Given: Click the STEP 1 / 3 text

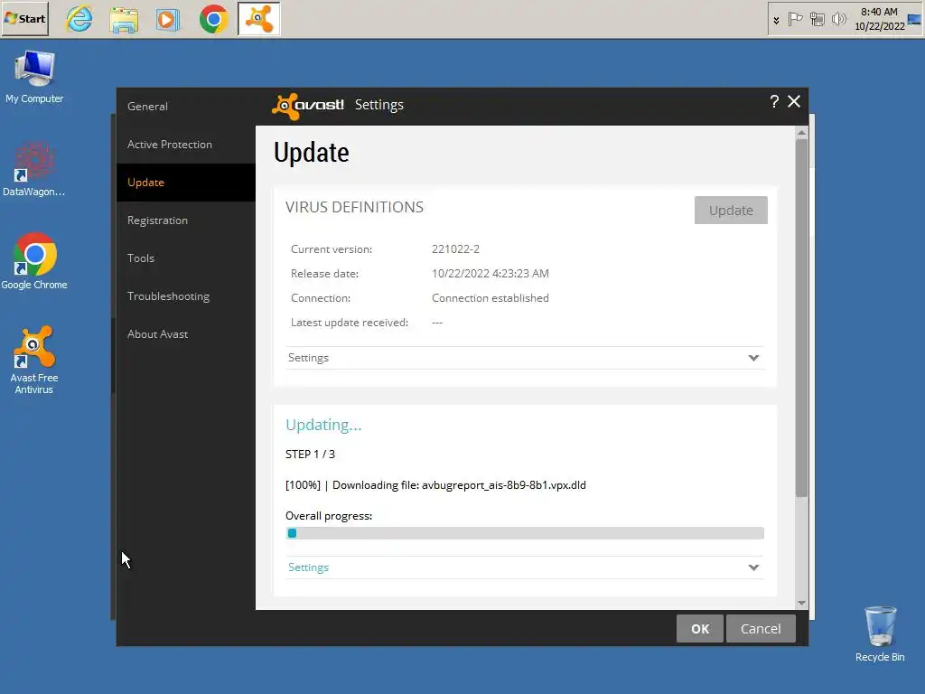Looking at the screenshot, I should (311, 454).
